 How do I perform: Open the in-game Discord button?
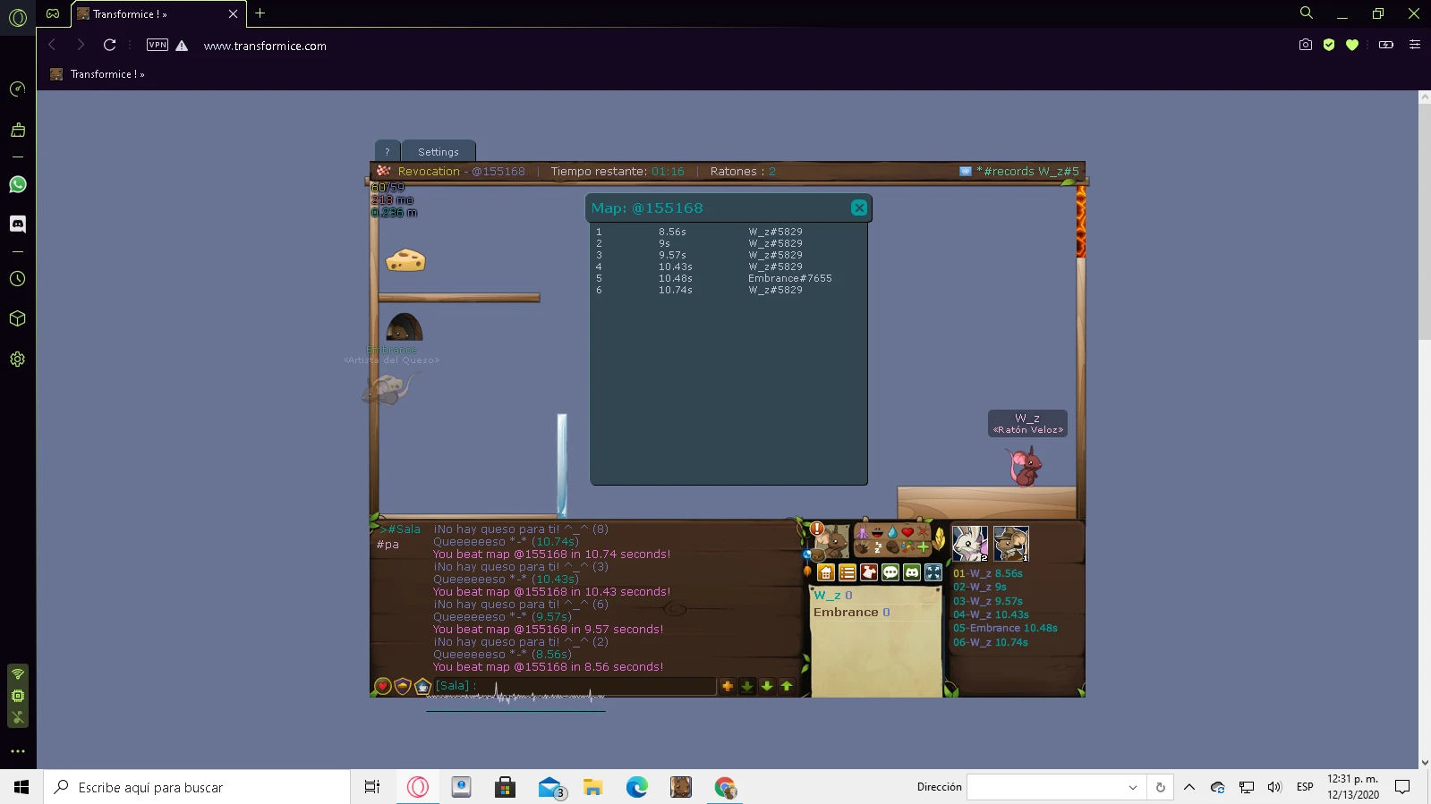pyautogui.click(x=912, y=572)
